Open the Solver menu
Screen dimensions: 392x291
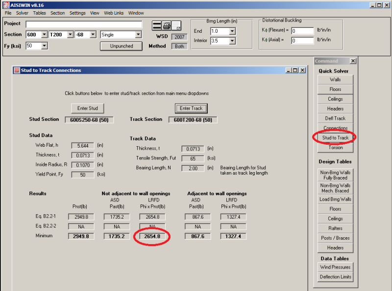pyautogui.click(x=22, y=13)
